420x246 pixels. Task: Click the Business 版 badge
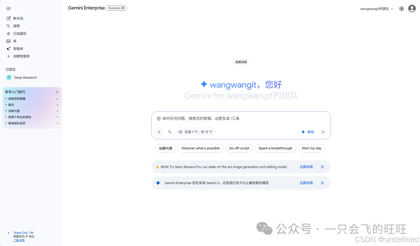click(x=117, y=8)
